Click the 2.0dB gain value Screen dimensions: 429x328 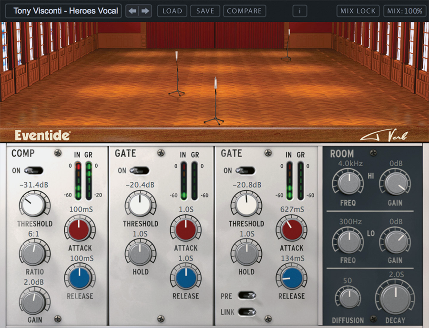pyautogui.click(x=34, y=282)
